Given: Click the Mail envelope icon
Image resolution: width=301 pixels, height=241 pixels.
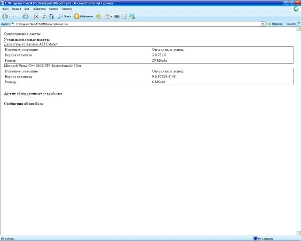Looking at the screenshot, I should pyautogui.click(x=107, y=16).
